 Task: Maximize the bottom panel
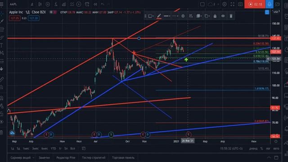click(x=276, y=157)
